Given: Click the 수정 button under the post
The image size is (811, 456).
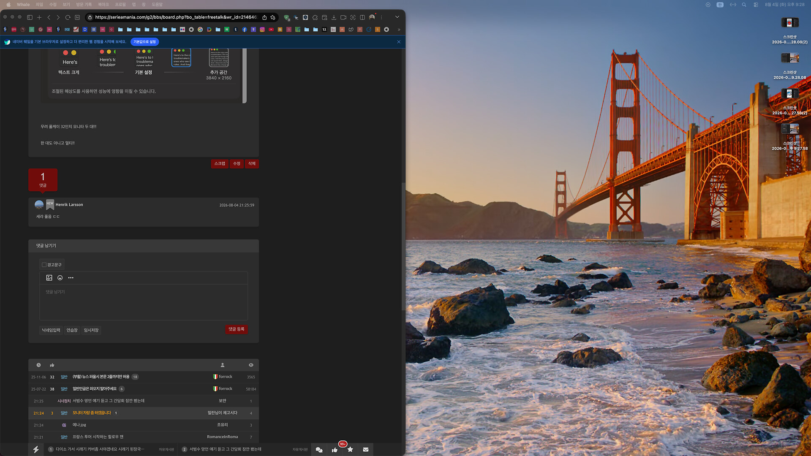Looking at the screenshot, I should point(237,164).
